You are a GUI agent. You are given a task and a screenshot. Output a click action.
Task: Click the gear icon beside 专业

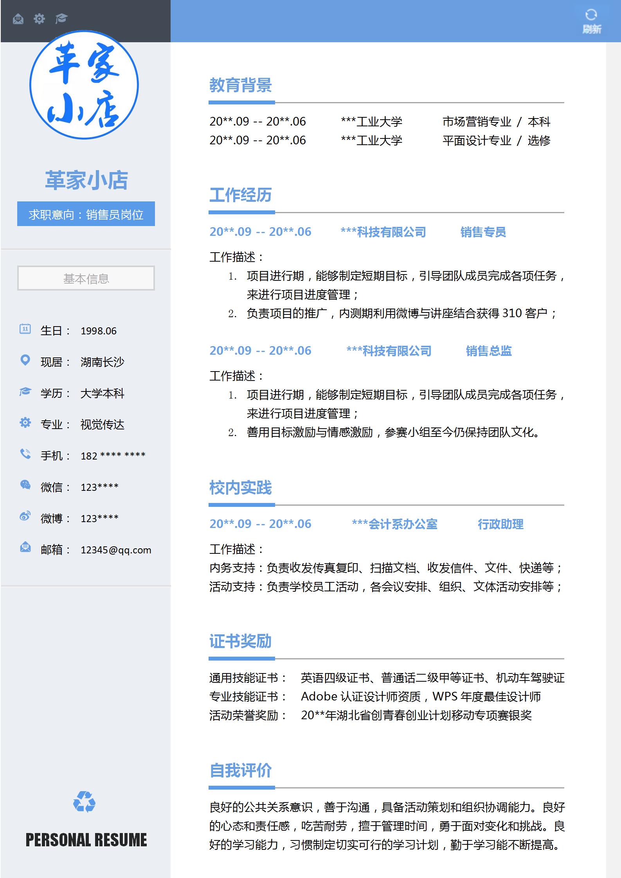[x=25, y=422]
